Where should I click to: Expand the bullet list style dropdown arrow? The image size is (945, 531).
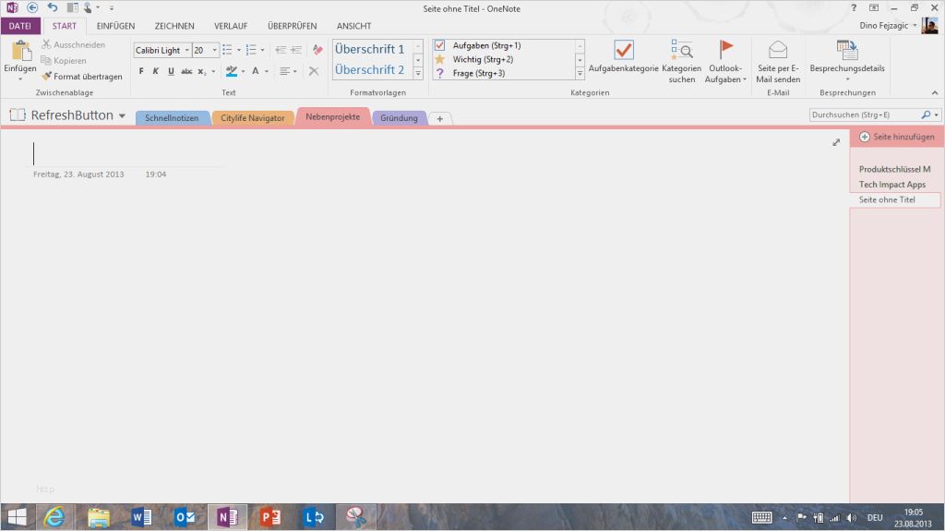coord(239,50)
